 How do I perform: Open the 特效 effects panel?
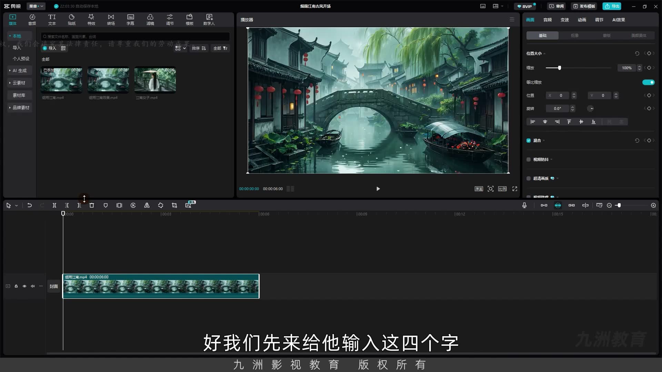click(91, 20)
